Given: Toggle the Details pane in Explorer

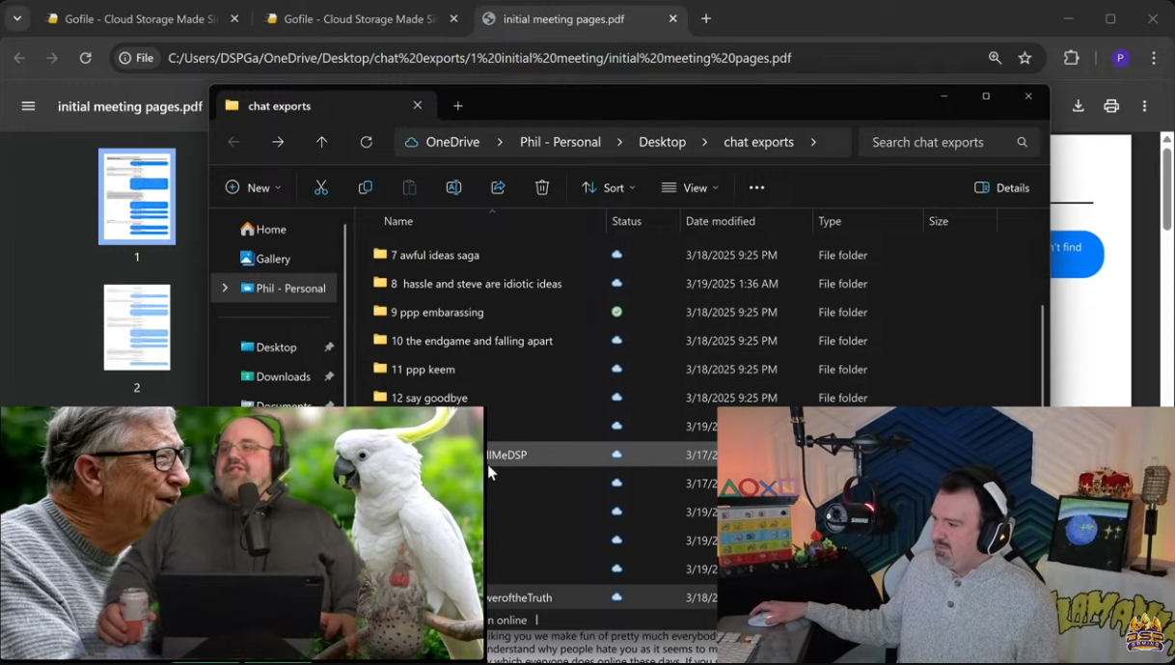Looking at the screenshot, I should coord(1002,187).
